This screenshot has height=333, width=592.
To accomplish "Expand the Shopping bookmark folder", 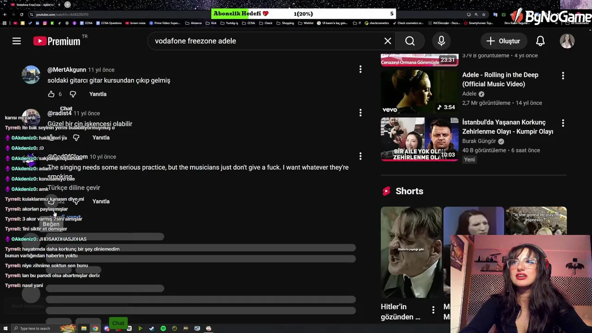I will (x=285, y=23).
